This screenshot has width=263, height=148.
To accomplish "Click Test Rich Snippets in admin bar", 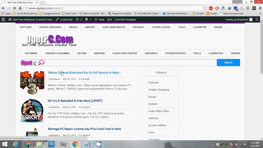I will [x=125, y=20].
